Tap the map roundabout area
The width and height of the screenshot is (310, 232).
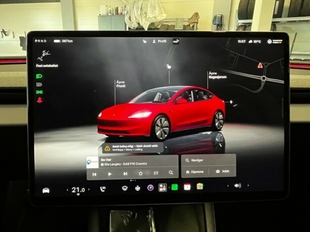pos(263,78)
